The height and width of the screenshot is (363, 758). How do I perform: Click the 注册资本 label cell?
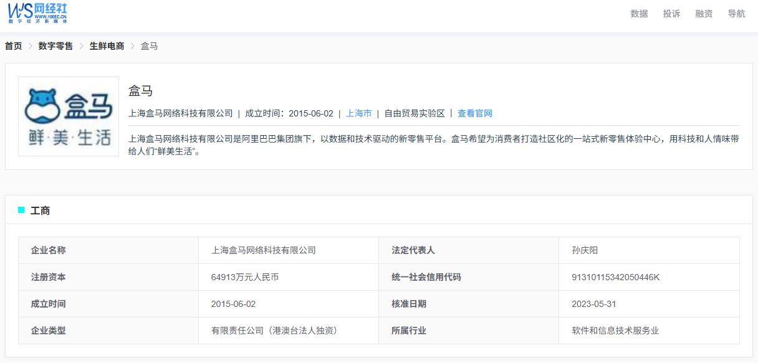(108, 277)
